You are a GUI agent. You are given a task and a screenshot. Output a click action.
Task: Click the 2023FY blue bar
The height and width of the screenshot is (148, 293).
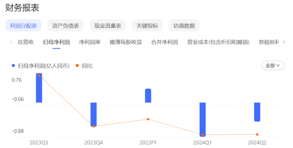(148, 96)
